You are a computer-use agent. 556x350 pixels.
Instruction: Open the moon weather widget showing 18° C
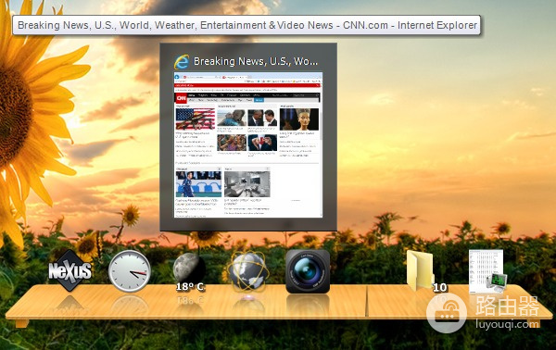(189, 272)
